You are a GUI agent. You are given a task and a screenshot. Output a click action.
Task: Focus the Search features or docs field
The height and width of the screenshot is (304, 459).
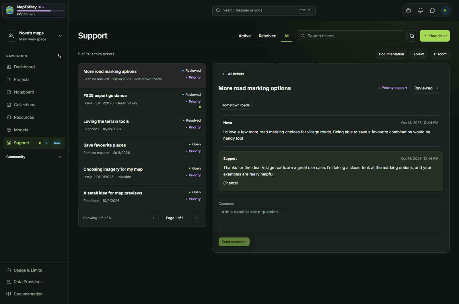[264, 10]
